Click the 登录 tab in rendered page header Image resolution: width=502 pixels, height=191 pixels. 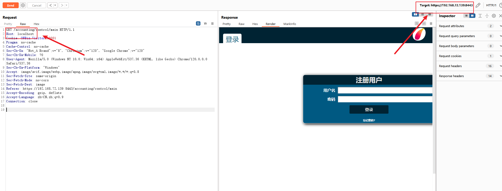(232, 39)
